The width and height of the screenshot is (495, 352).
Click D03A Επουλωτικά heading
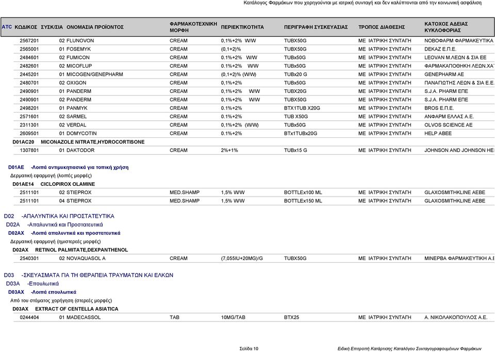pos(32,284)
